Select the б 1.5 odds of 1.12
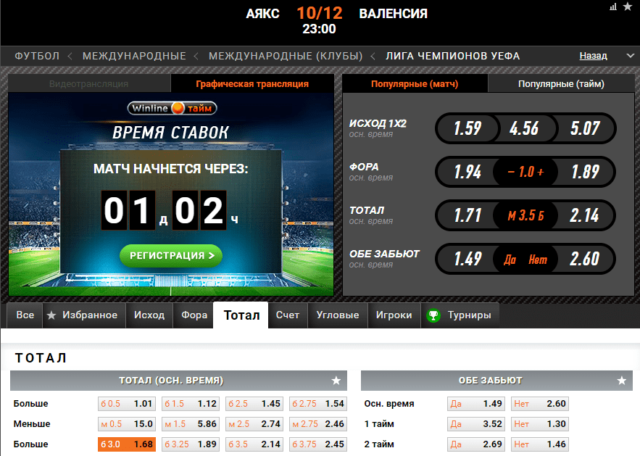640x456 pixels. pos(191,404)
